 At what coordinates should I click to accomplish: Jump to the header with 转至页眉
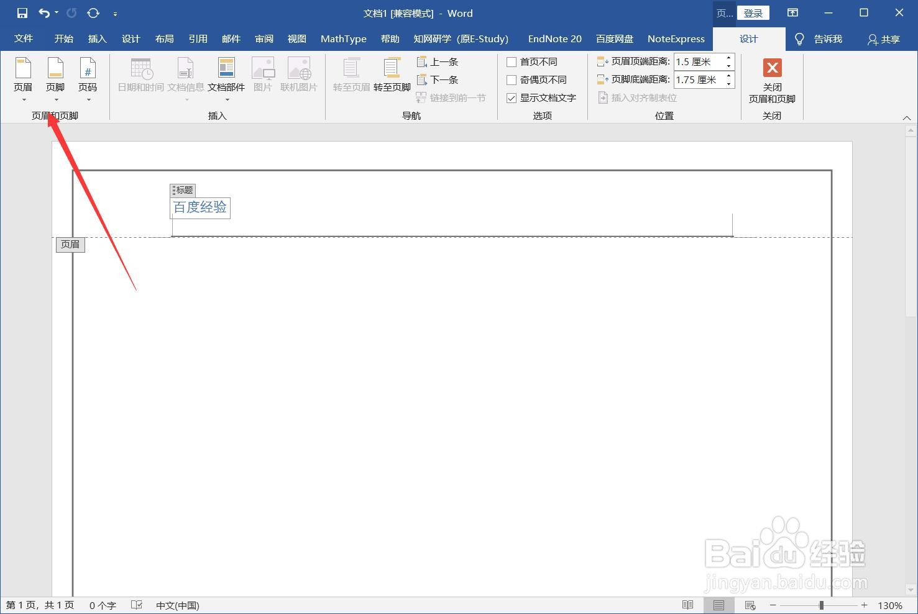(351, 76)
